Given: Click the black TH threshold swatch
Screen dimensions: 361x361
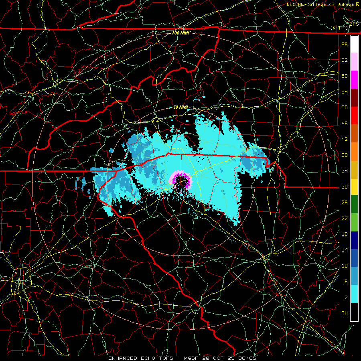Looking at the screenshot, I should (354, 312).
